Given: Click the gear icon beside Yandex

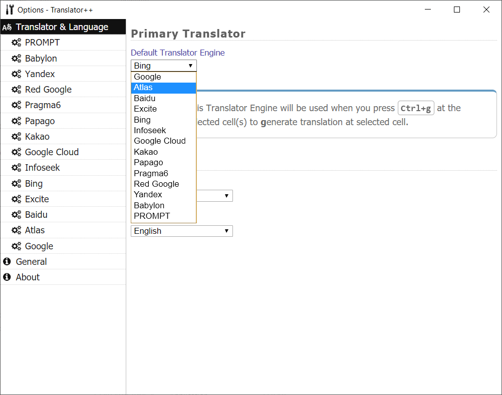Looking at the screenshot, I should coord(17,74).
